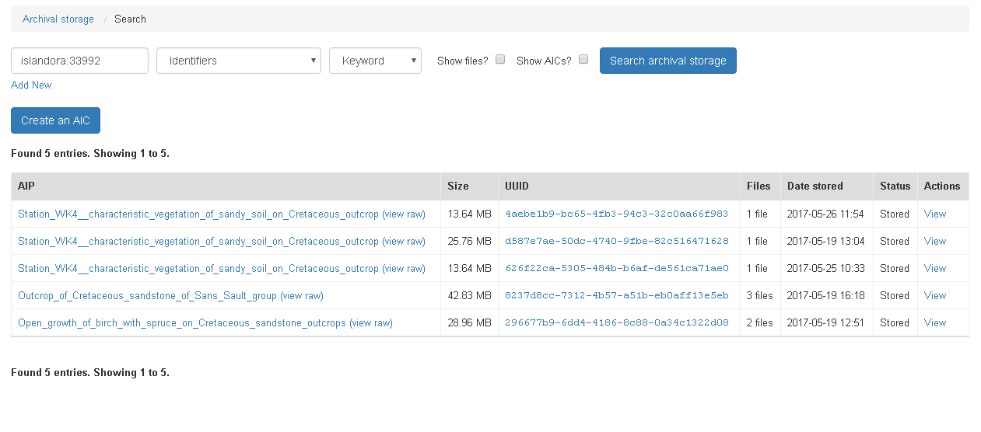The width and height of the screenshot is (981, 432).
Task: View the AIP stored 2017-05-19 12:51
Action: 935,322
